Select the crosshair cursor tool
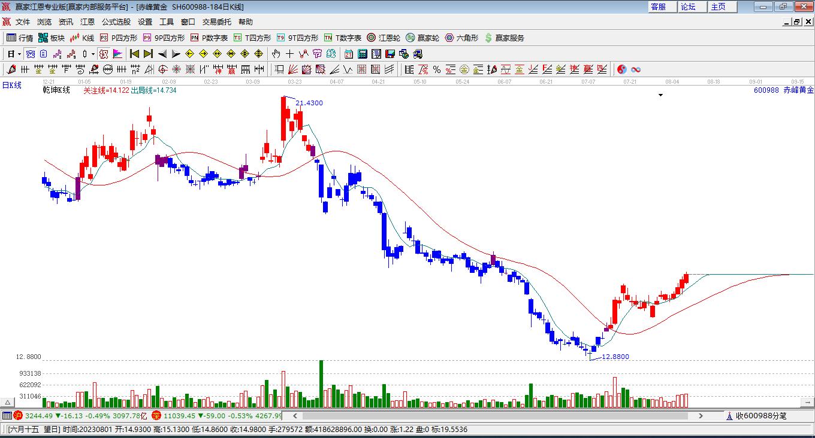The height and width of the screenshot is (438, 815). (290, 54)
